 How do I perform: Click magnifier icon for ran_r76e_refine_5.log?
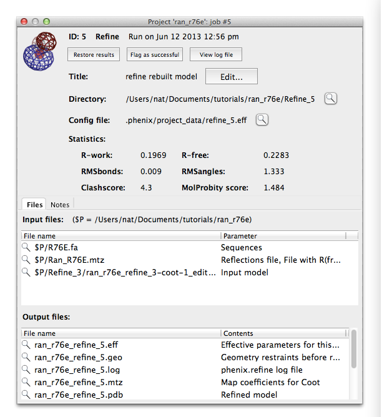click(26, 370)
